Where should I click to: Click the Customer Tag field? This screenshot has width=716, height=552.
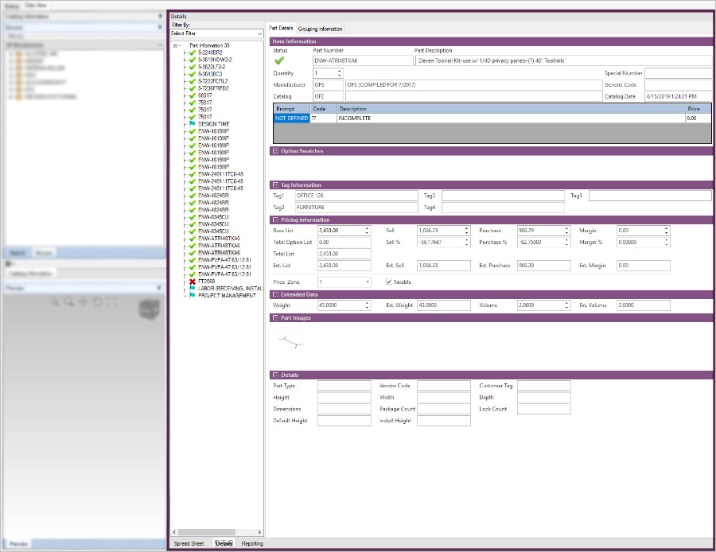[544, 386]
